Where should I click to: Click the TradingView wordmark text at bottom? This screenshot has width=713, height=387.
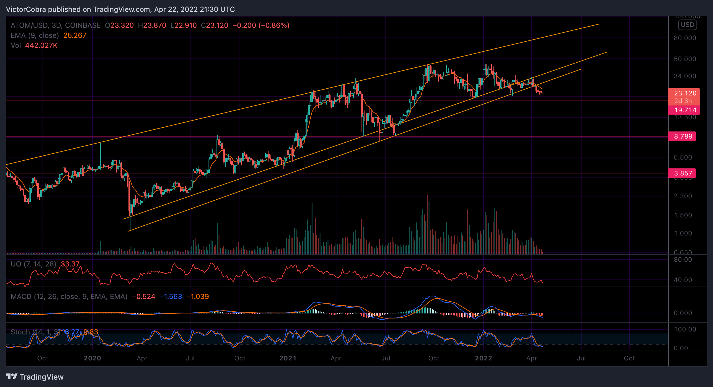click(42, 377)
